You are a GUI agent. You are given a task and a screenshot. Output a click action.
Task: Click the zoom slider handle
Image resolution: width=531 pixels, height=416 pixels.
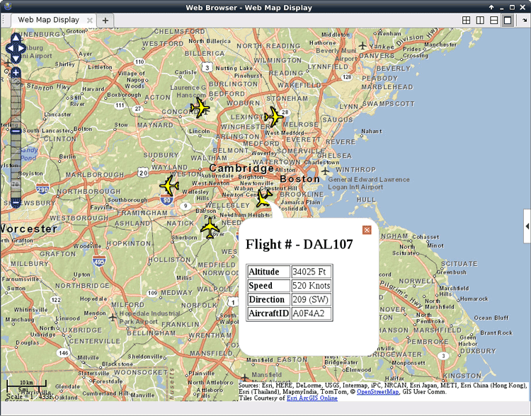click(16, 130)
